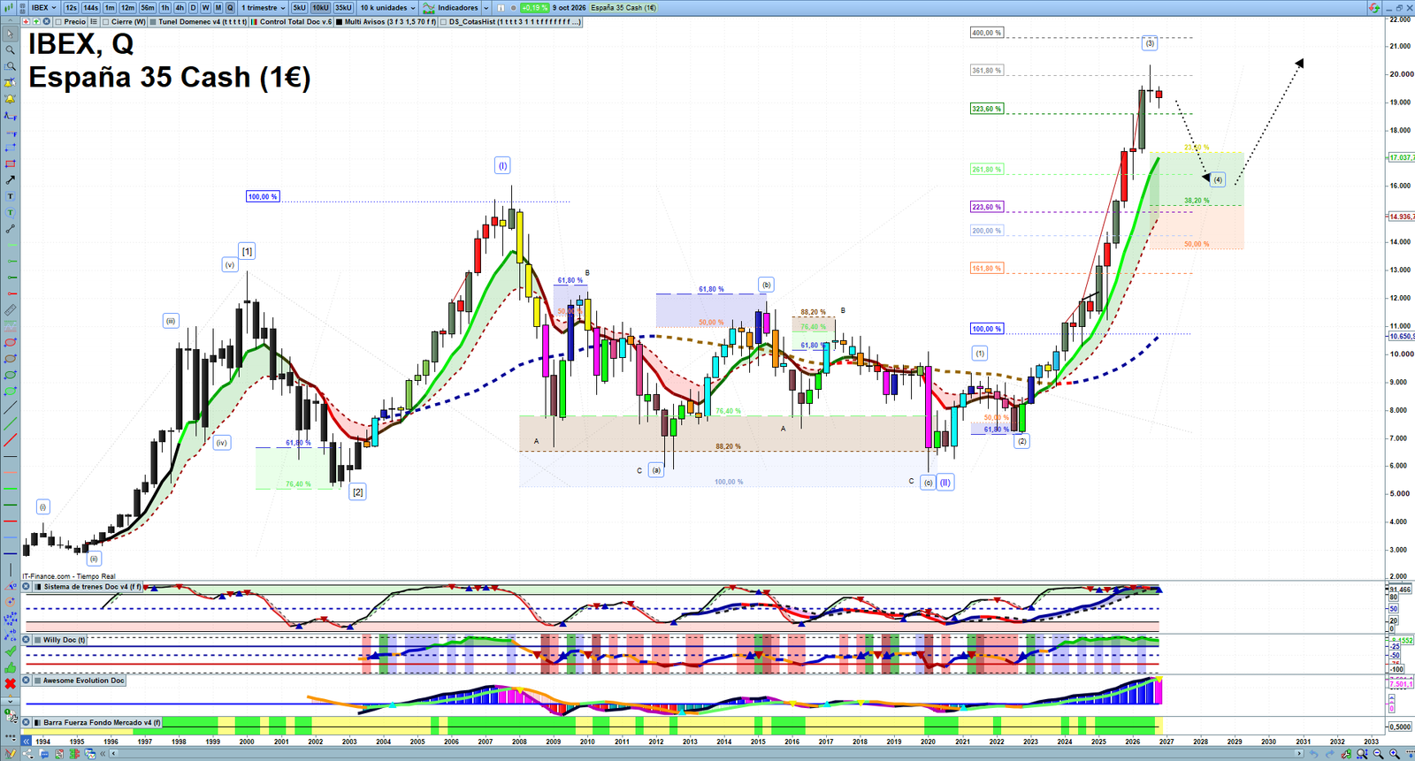Click the double-left arrow before 1994
The image size is (1415, 761).
(27, 742)
